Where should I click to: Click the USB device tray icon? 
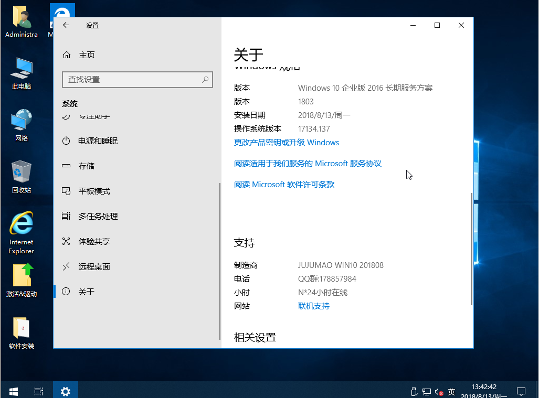point(414,392)
